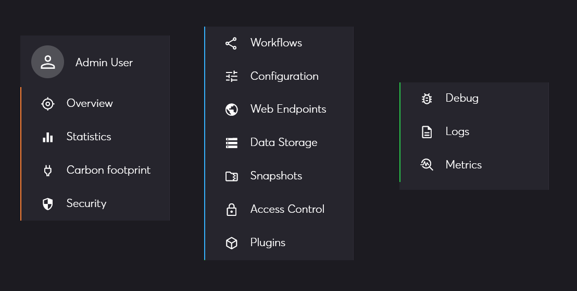
Task: Click the Debug bug icon
Action: (x=427, y=99)
